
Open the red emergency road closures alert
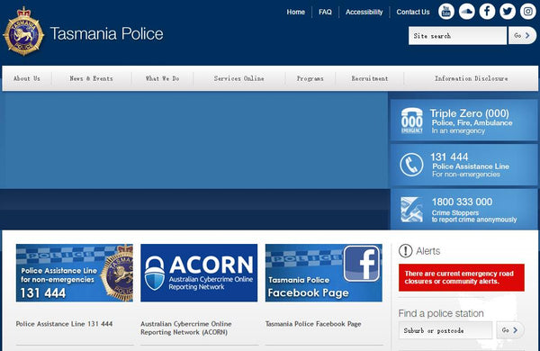(462, 277)
